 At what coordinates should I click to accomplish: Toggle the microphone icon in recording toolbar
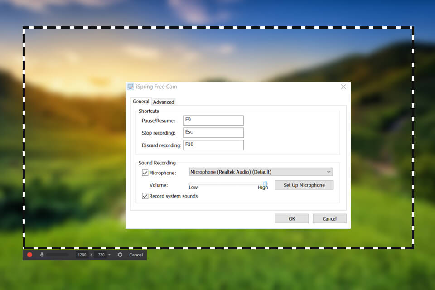pos(42,255)
